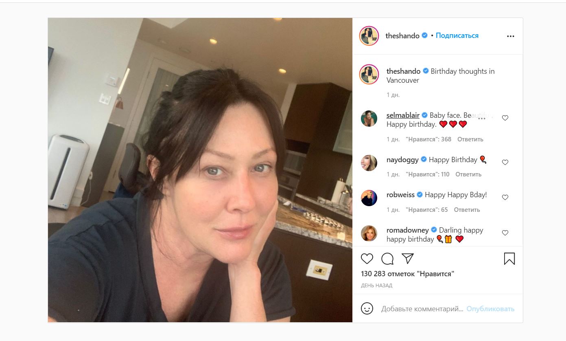Click the Добавьте комментарий input field
This screenshot has height=341, width=566.
point(422,309)
